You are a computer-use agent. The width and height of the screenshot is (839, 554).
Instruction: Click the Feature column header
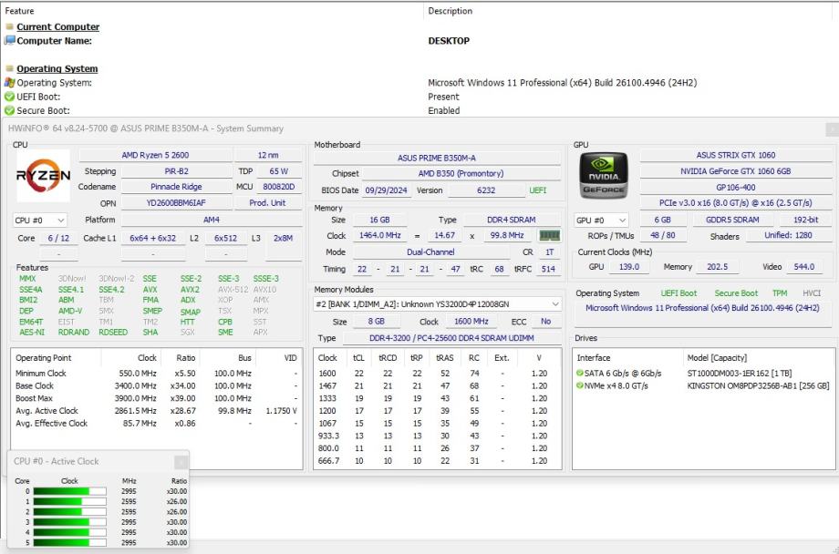click(20, 11)
